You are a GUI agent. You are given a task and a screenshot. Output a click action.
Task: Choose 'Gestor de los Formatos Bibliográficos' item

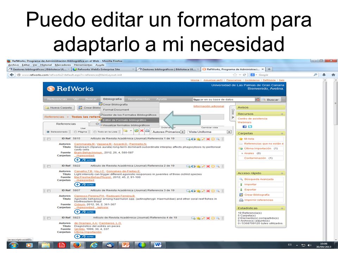pyautogui.click(x=130, y=115)
